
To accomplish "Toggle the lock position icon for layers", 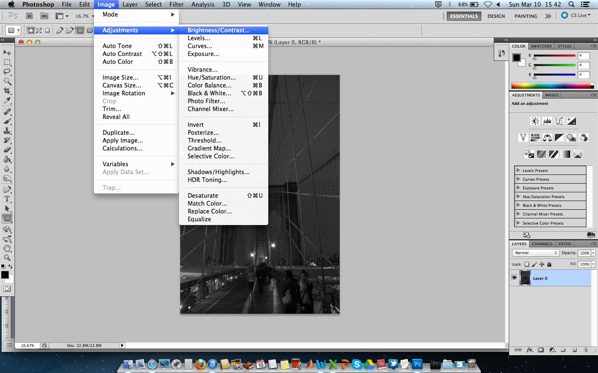I will point(542,264).
